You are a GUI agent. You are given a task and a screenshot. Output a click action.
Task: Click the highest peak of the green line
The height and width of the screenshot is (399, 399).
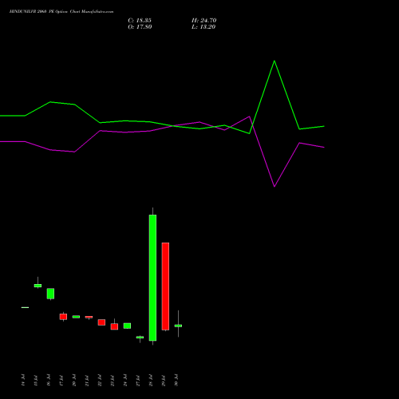coord(275,61)
